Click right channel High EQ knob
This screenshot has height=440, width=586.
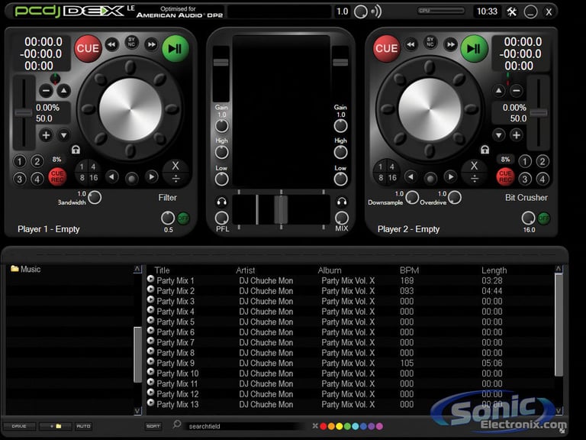click(x=340, y=152)
